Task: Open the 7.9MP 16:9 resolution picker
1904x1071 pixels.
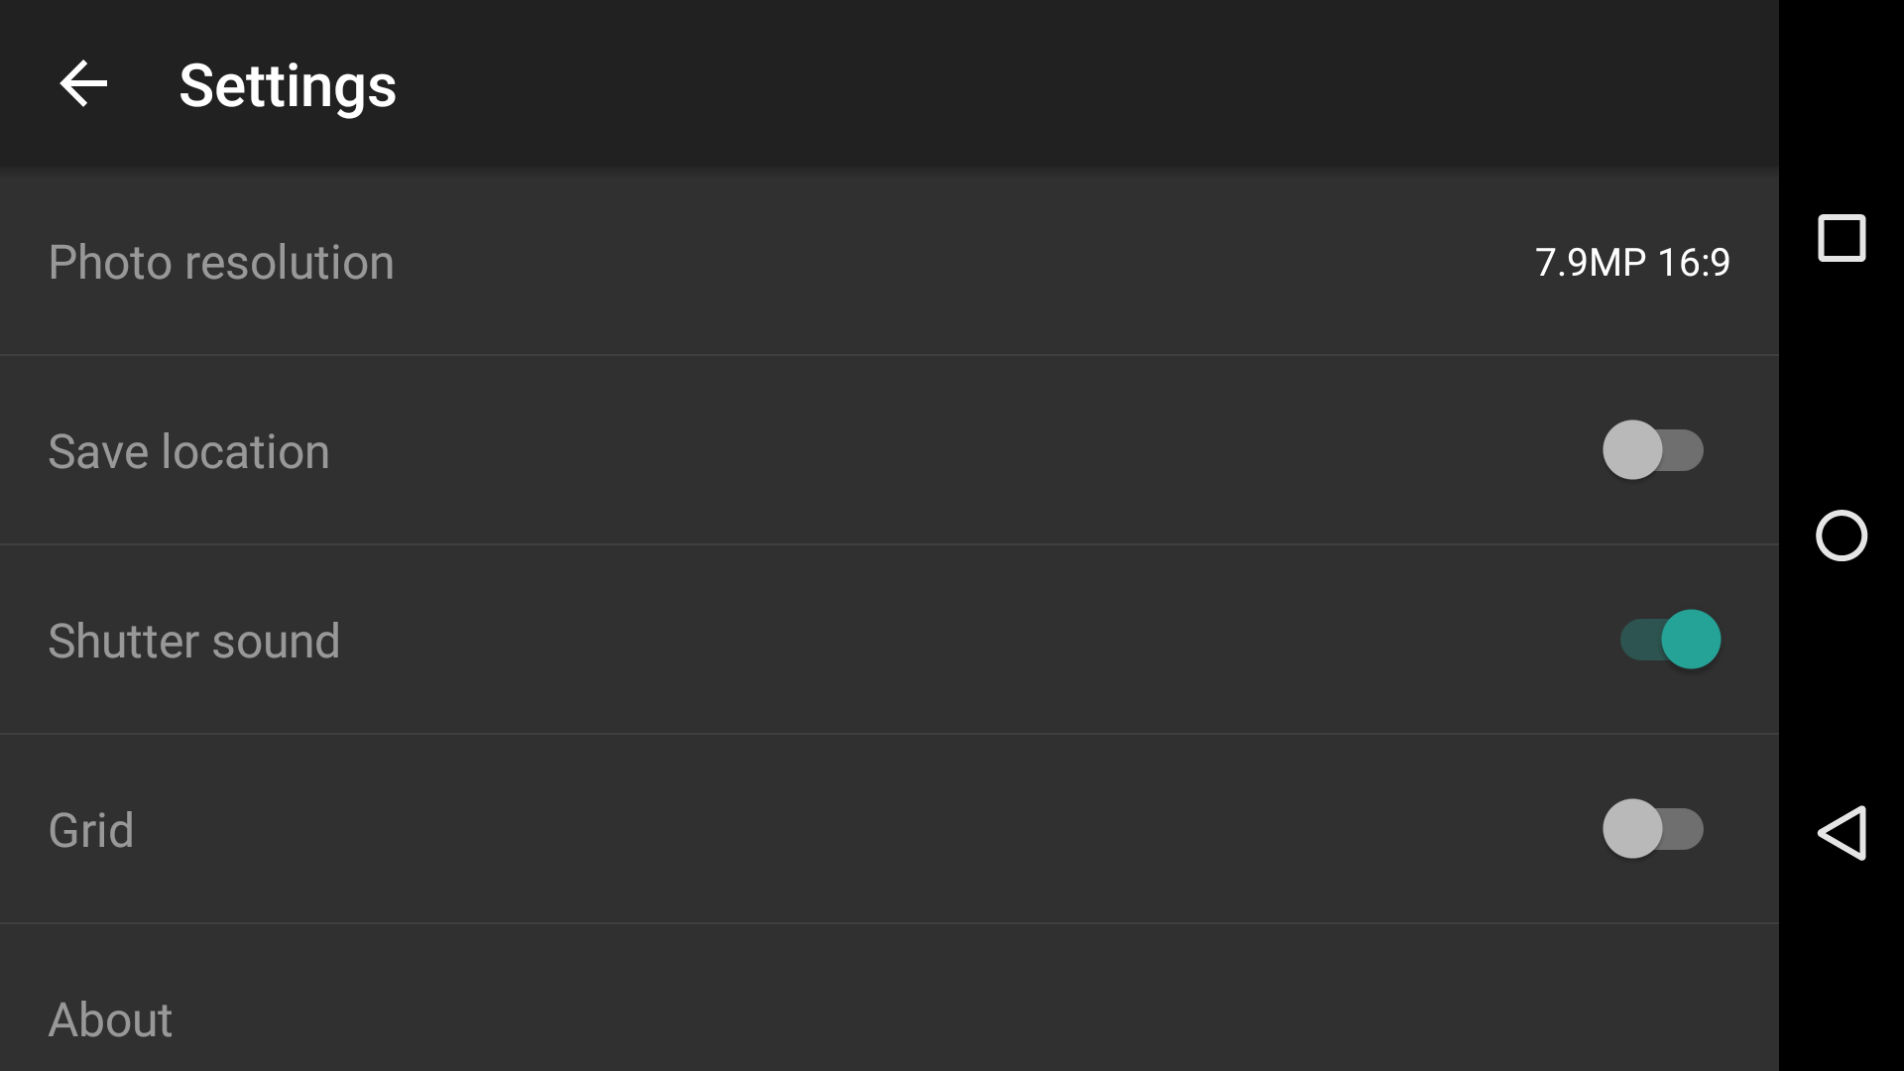Action: click(x=1632, y=262)
